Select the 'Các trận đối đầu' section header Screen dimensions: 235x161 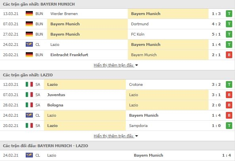(x=45, y=146)
